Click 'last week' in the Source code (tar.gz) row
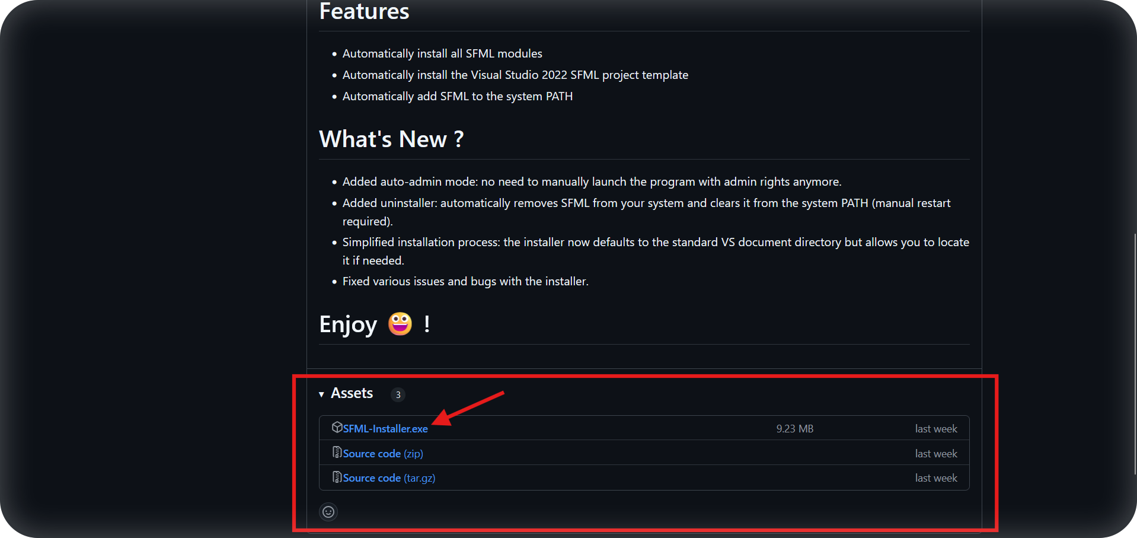This screenshot has height=538, width=1137. (x=936, y=478)
